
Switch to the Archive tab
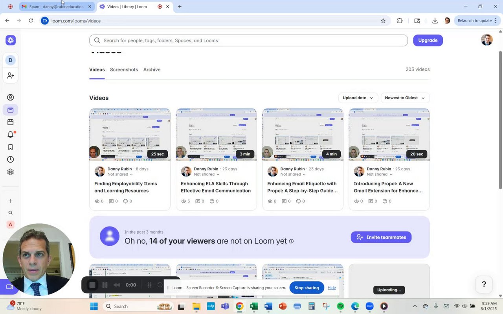point(152,69)
